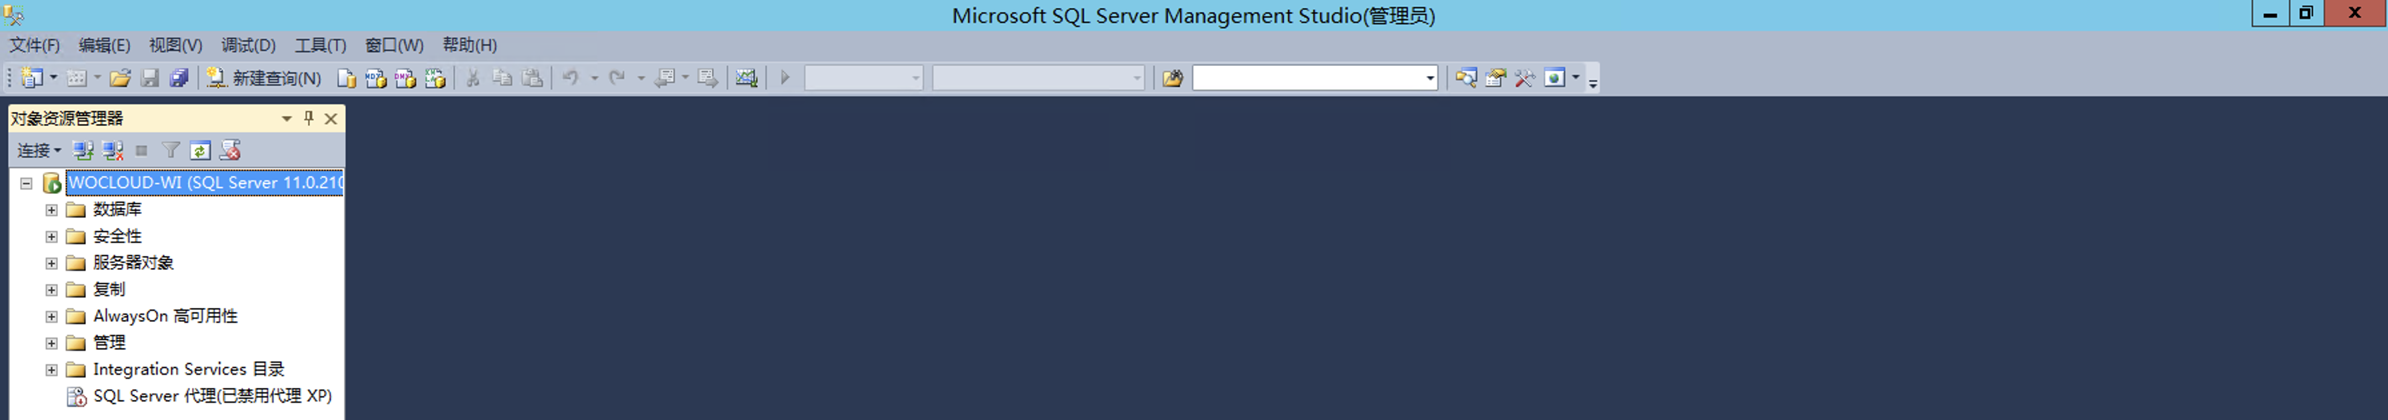Viewport: 2388px width, 420px height.
Task: Open the 视图(V) menu
Action: pos(175,45)
